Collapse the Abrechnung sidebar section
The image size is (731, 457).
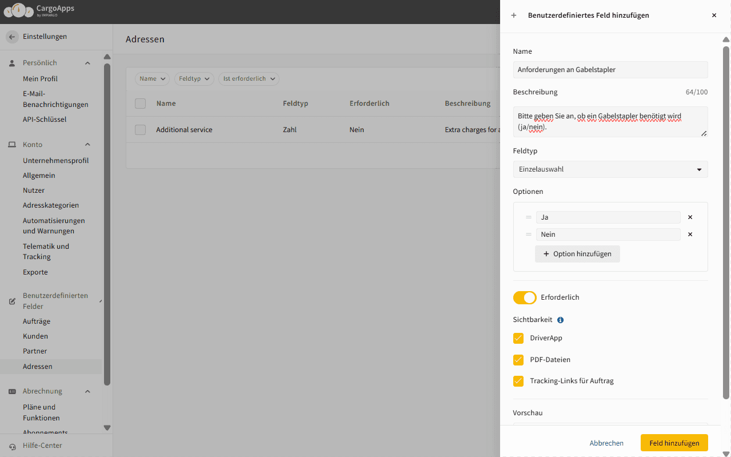pos(87,391)
